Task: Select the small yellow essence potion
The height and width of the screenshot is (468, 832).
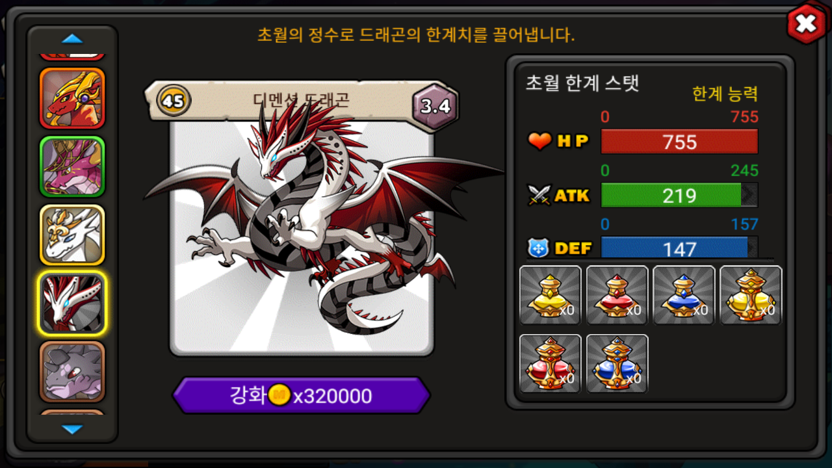Action: point(551,295)
